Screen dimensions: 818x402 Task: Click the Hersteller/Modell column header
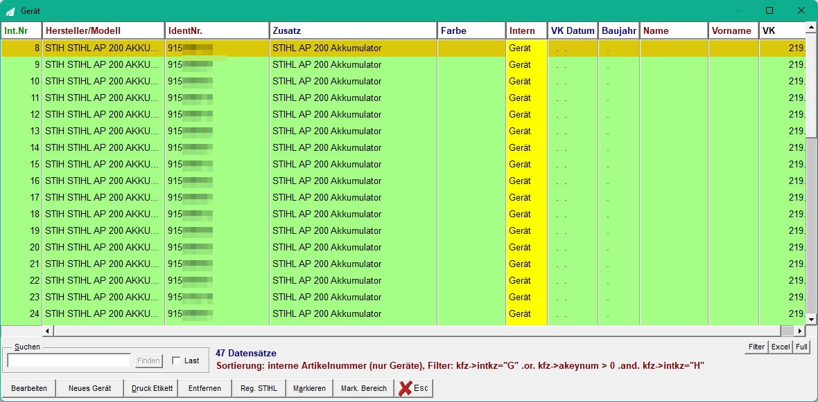pyautogui.click(x=104, y=30)
